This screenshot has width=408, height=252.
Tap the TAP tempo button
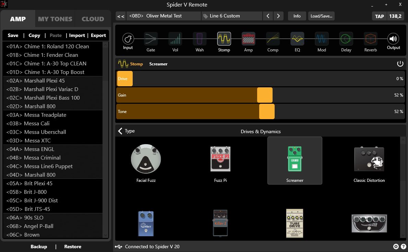[x=380, y=16]
